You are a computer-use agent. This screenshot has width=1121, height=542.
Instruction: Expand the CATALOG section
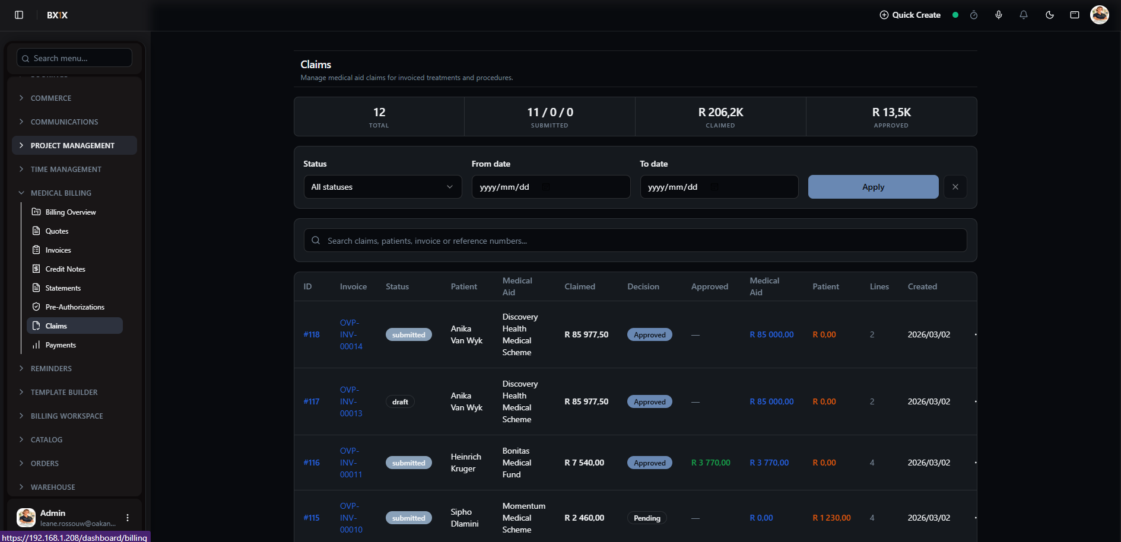tap(74, 439)
